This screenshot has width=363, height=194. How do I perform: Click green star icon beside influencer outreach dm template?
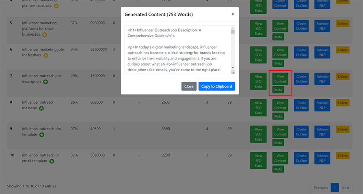[x=42, y=135]
